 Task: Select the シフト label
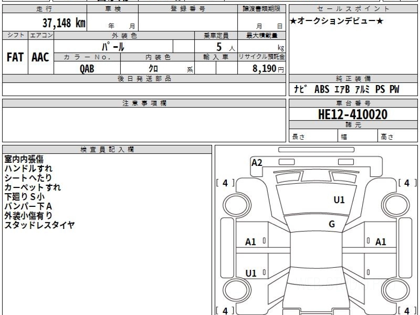pyautogui.click(x=15, y=35)
